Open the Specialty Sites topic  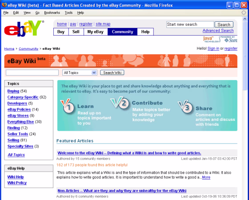tap(20, 146)
